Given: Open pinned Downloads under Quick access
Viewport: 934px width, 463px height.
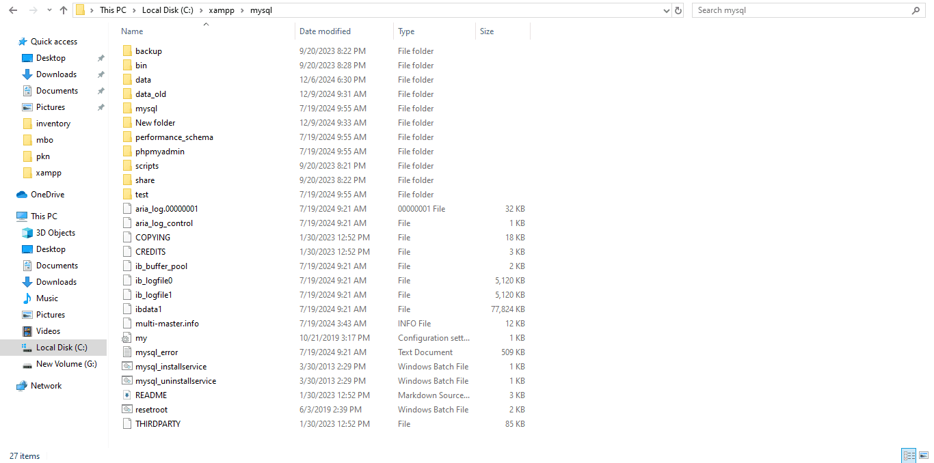Looking at the screenshot, I should (x=56, y=74).
